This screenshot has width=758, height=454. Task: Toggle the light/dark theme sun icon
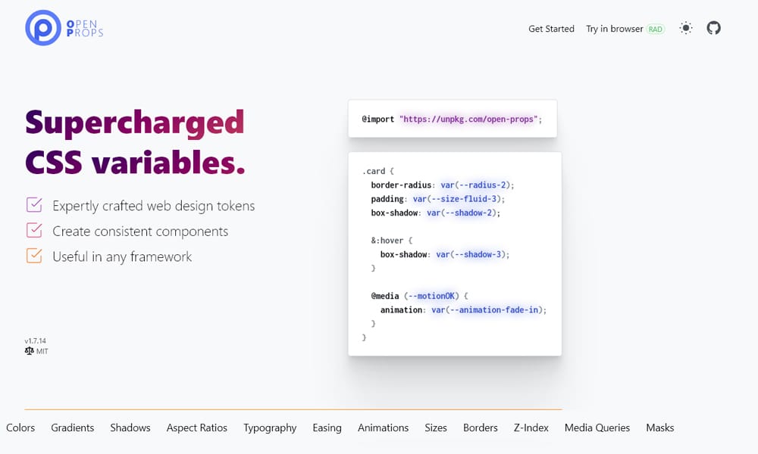coord(686,28)
